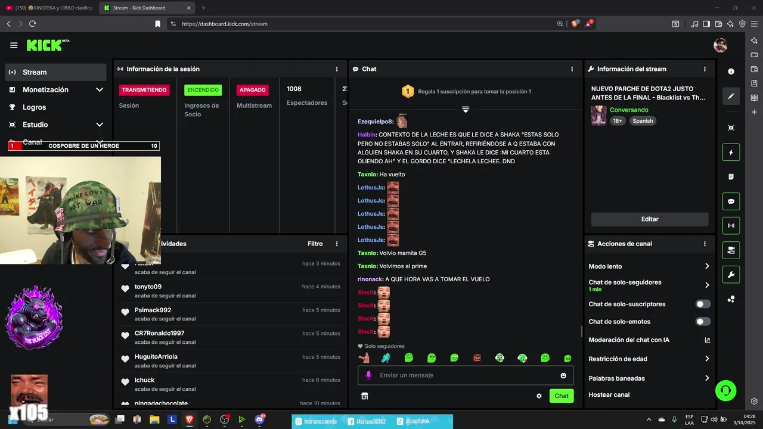This screenshot has width=763, height=429.
Task: Open Modo lento settings chevron
Action: pos(707,266)
